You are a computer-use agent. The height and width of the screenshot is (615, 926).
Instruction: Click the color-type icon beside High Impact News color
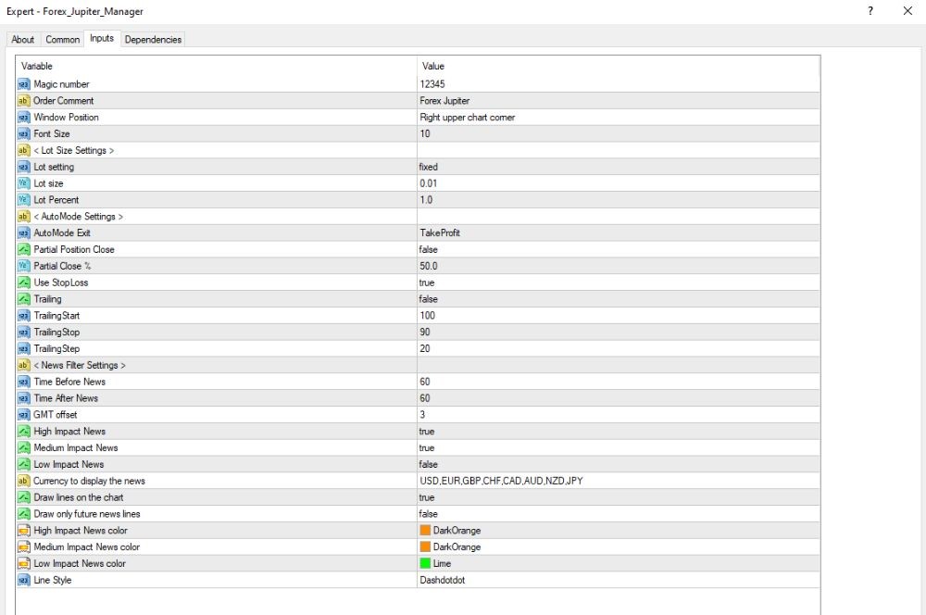pyautogui.click(x=24, y=531)
